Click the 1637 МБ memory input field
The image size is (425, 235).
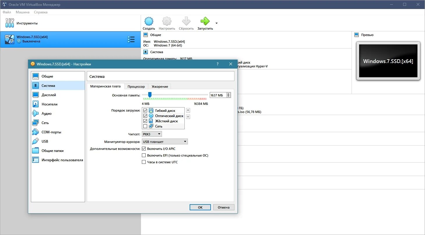tap(218, 95)
